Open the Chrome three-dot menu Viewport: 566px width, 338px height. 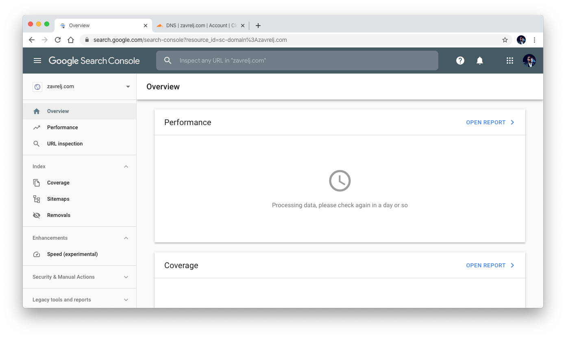(x=534, y=40)
